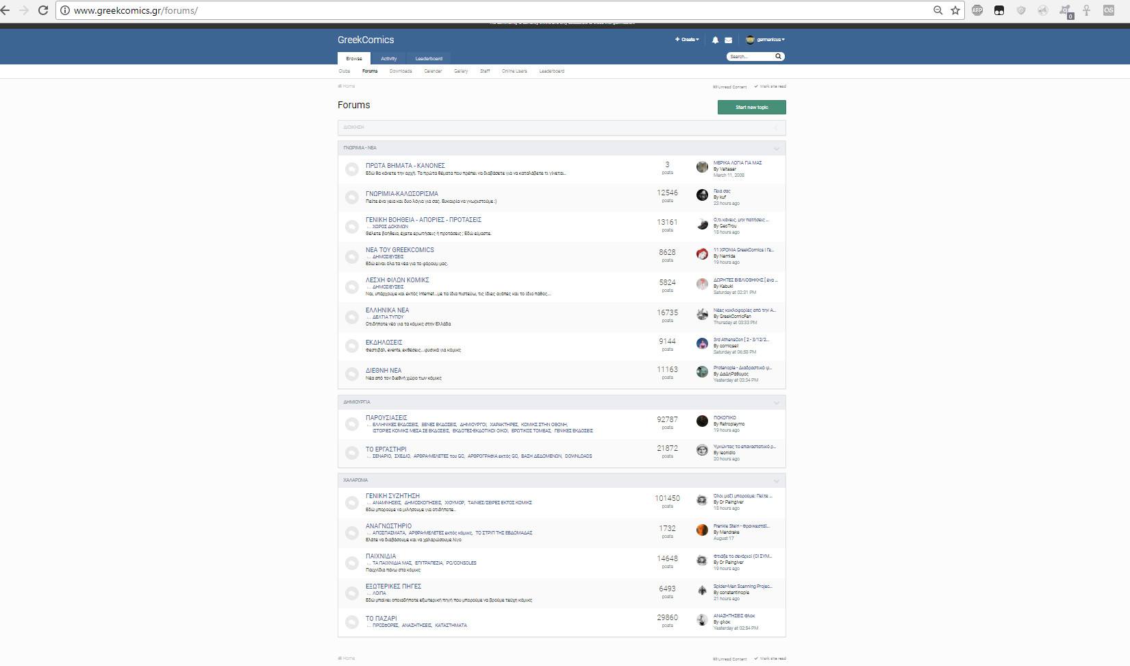Open Downloads in the sub-navigation

(401, 71)
